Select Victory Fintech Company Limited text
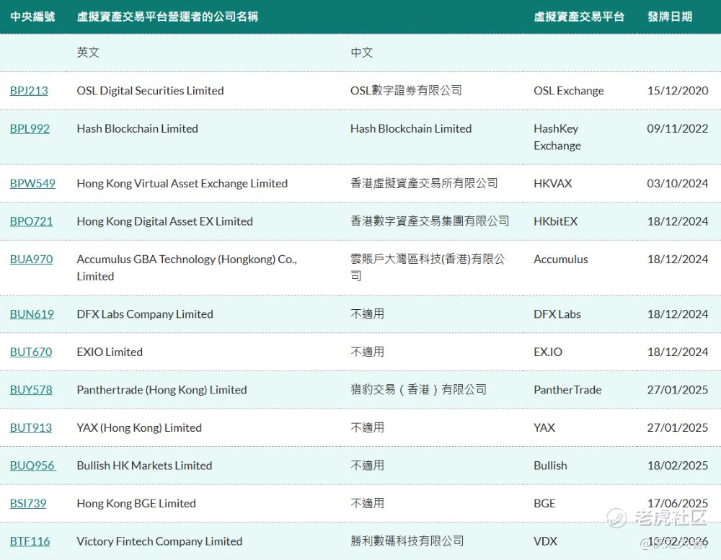 click(x=159, y=541)
